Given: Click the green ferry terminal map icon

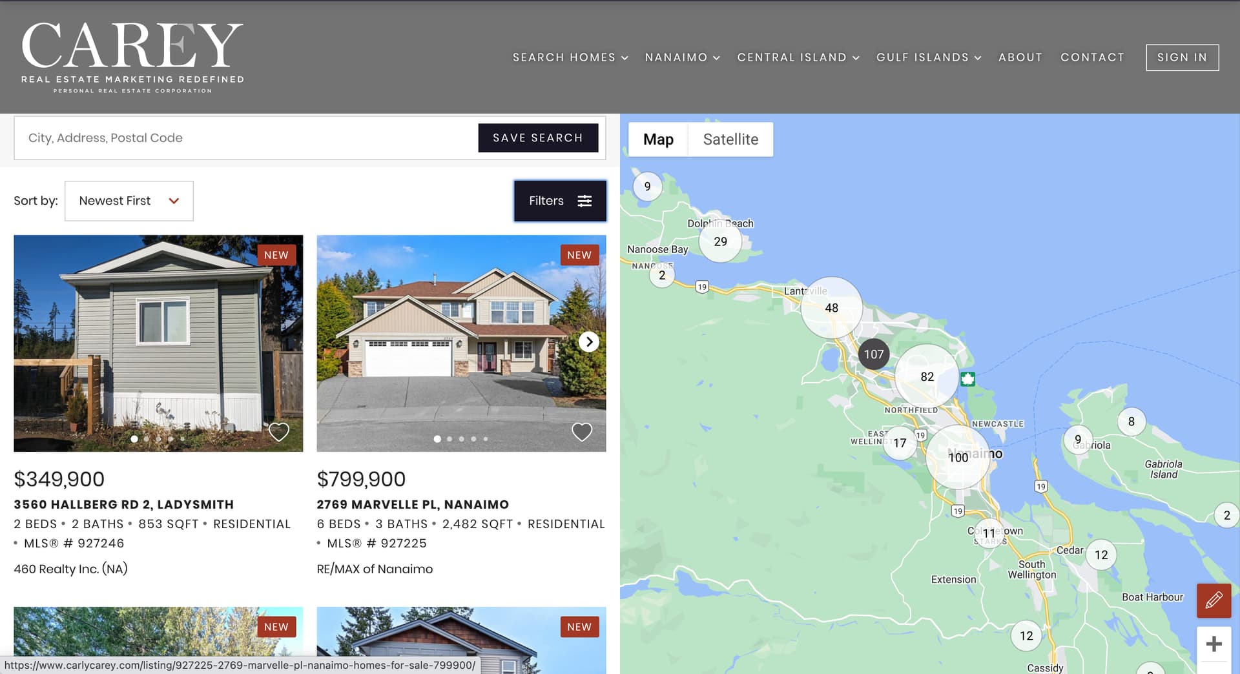Looking at the screenshot, I should click(x=967, y=379).
